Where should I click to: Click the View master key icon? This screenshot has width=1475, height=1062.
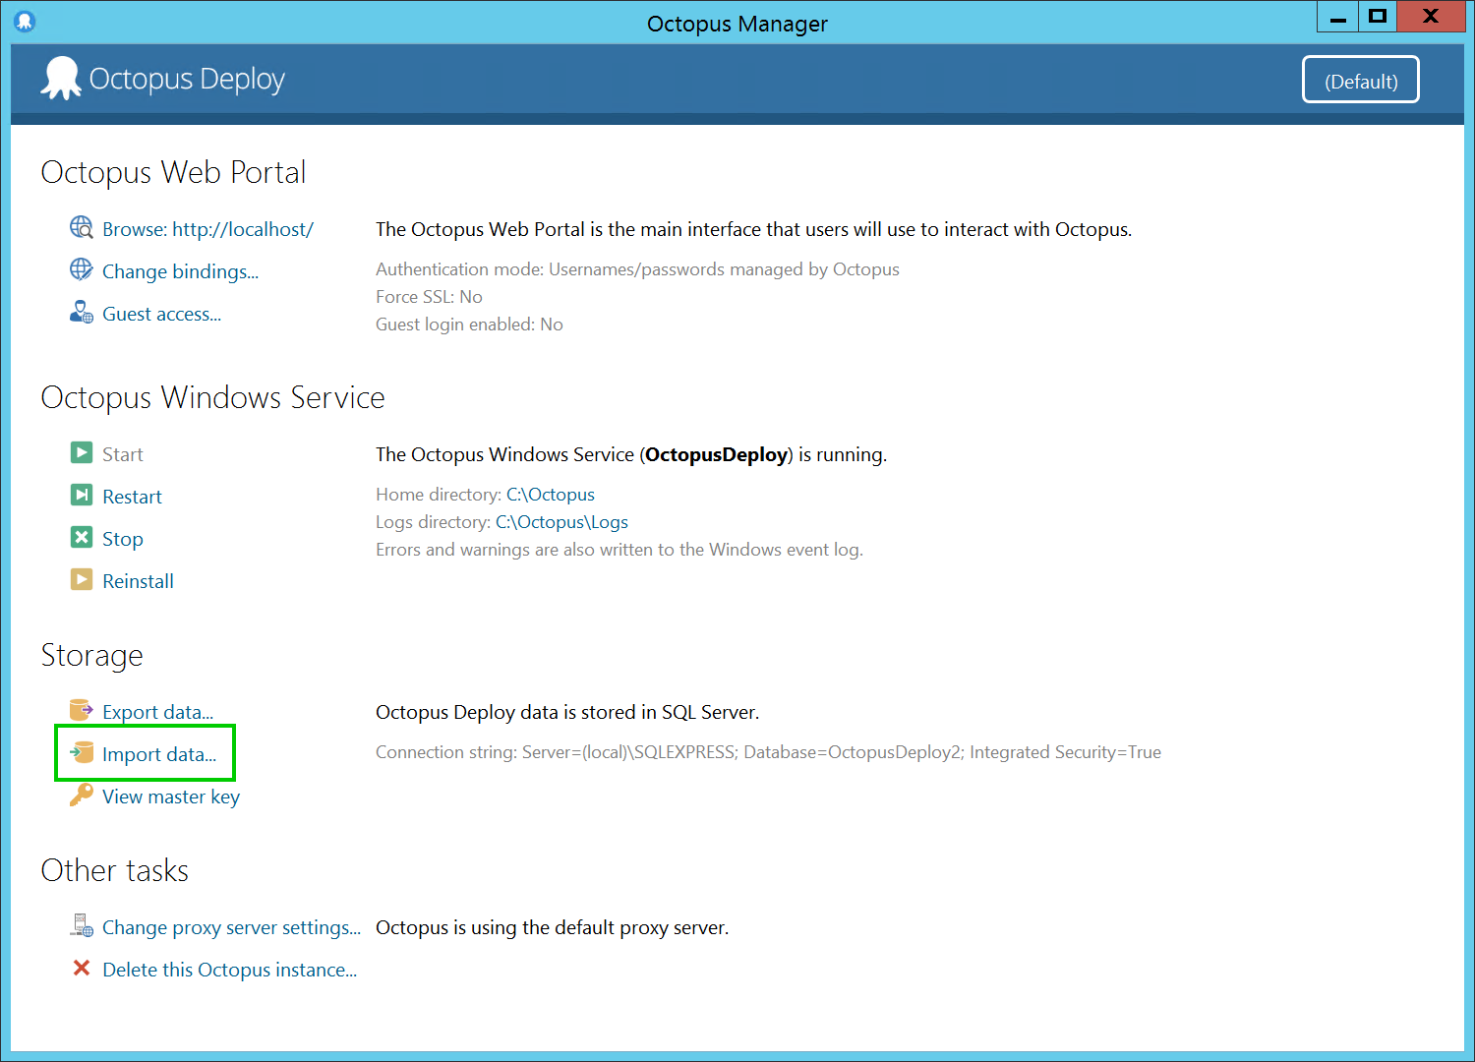pyautogui.click(x=82, y=796)
